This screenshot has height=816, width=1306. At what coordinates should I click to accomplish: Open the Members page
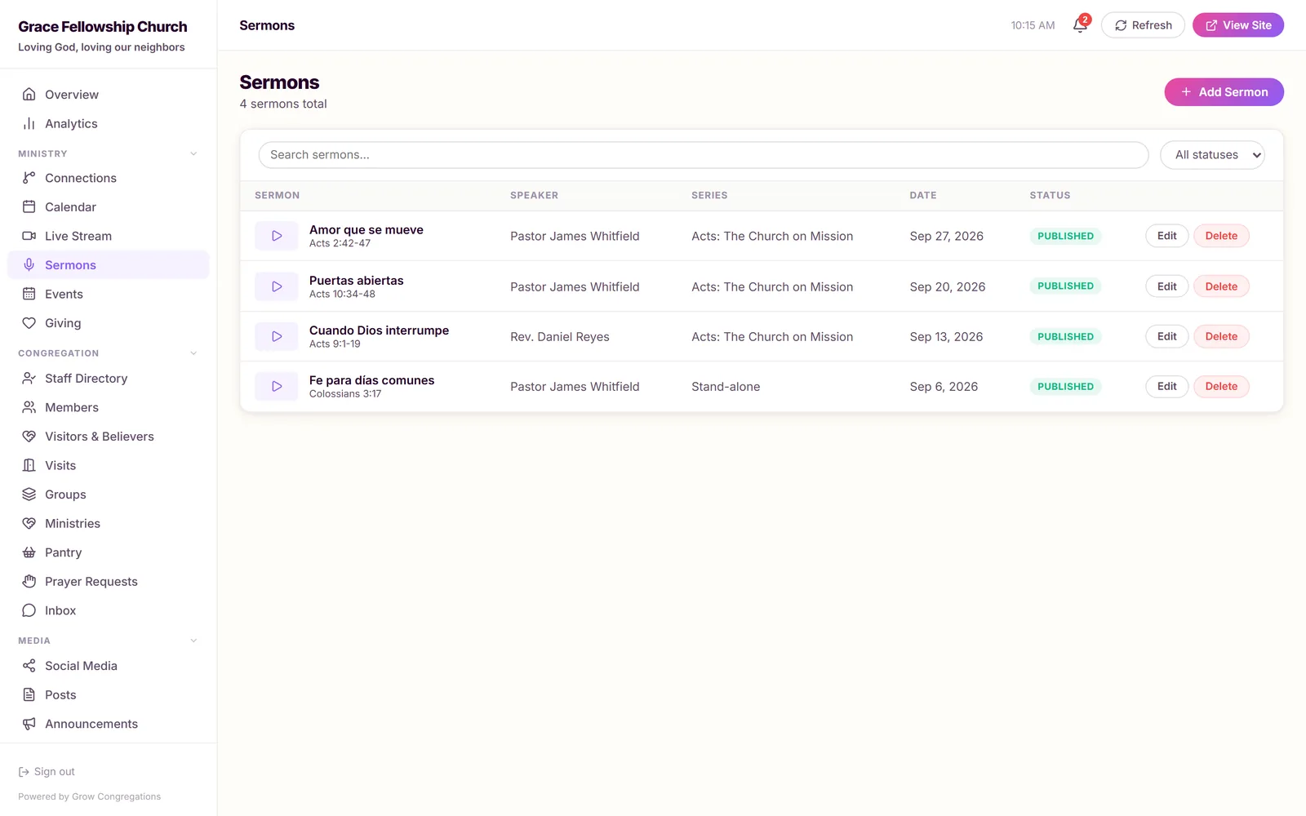[x=109, y=407]
